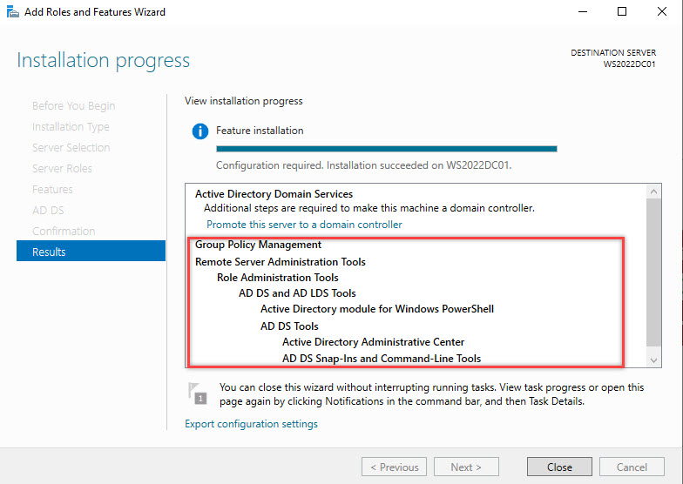Click the wizard icon in the title bar
683x484 pixels.
12,12
